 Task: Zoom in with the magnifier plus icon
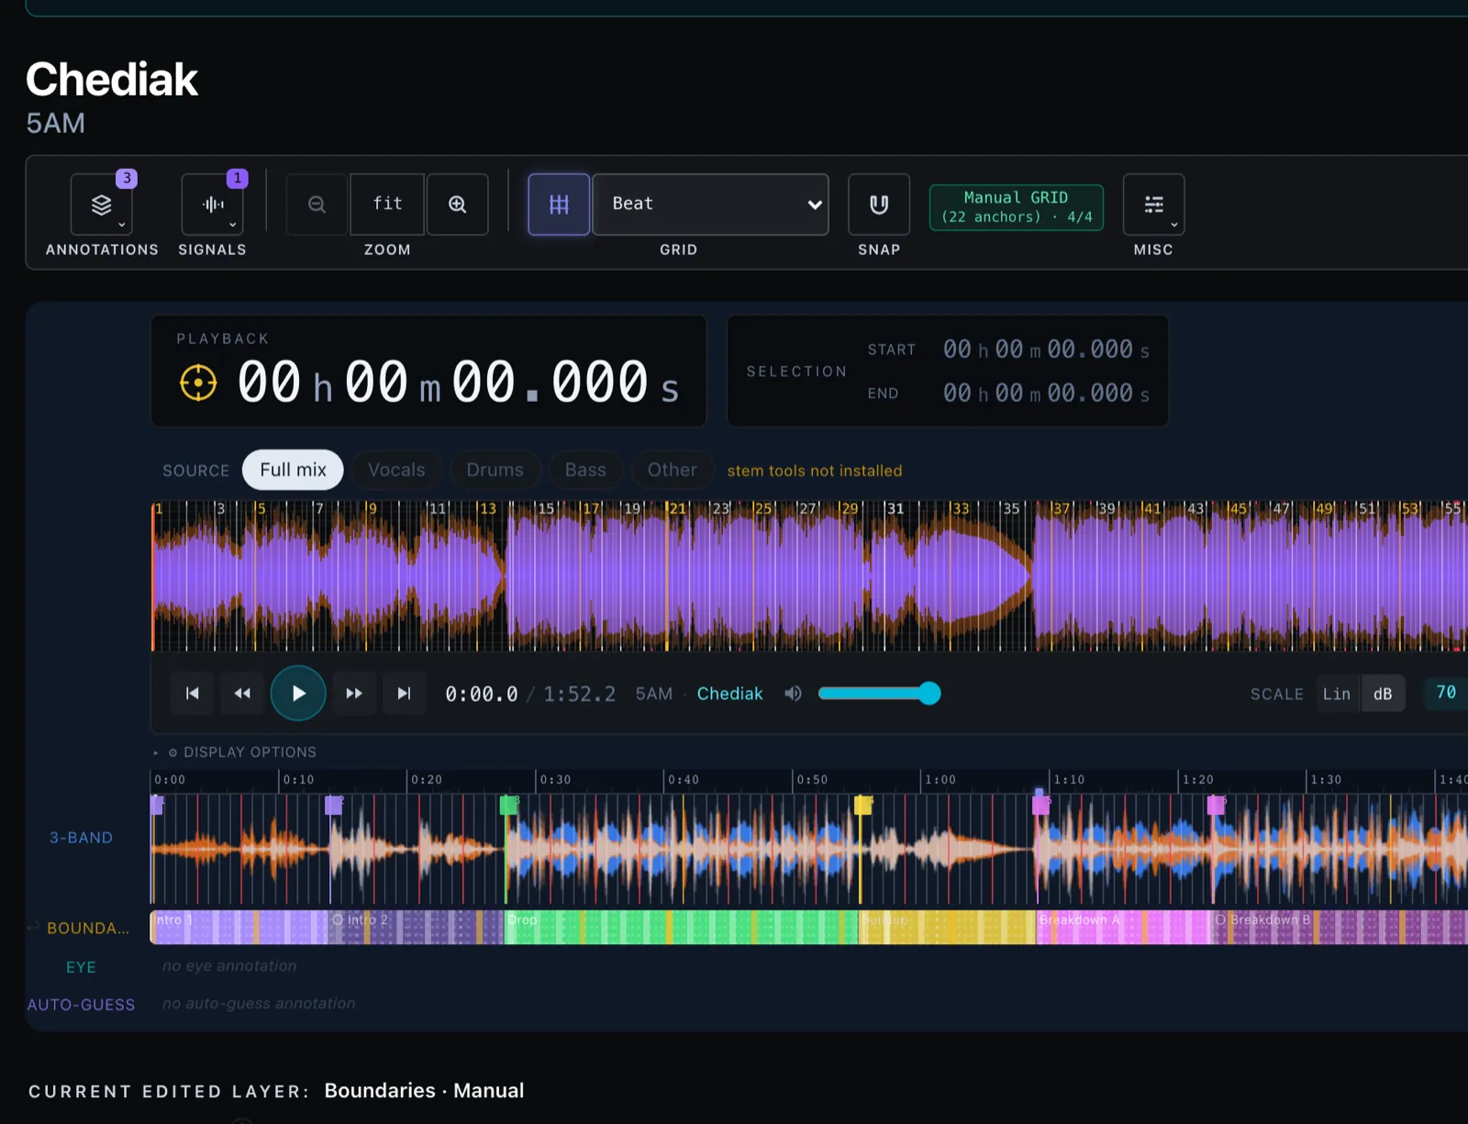click(457, 204)
